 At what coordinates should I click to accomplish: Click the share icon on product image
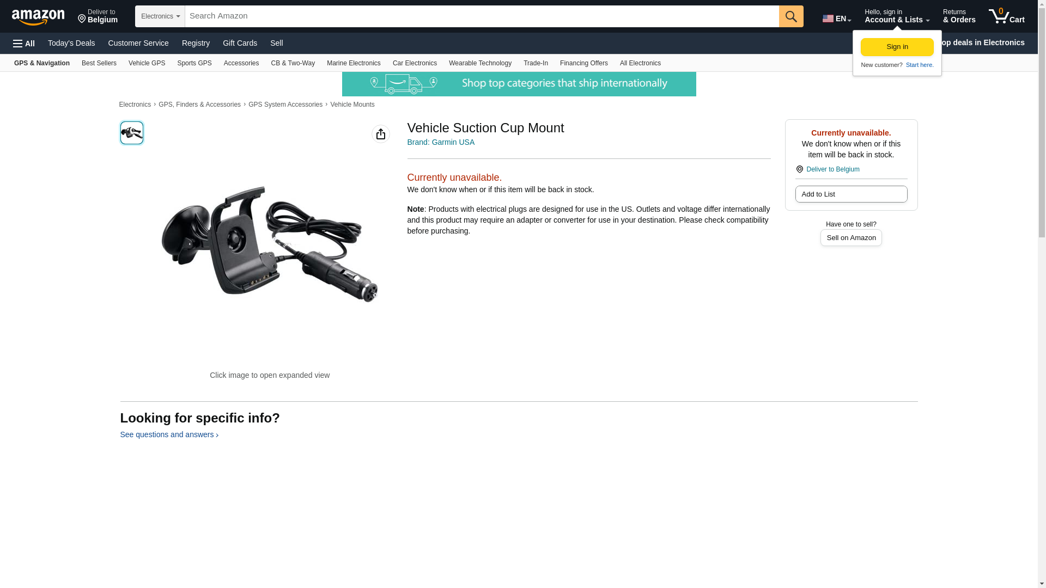(381, 134)
